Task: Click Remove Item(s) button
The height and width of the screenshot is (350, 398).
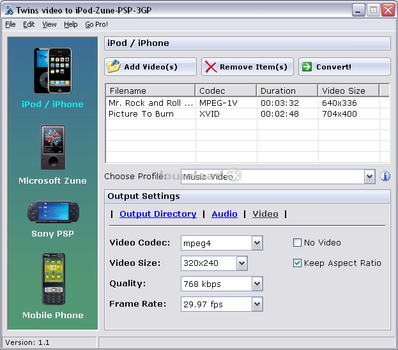Action: click(x=247, y=67)
